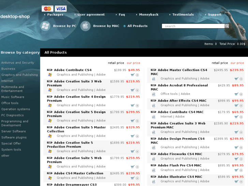This screenshot has height=186, width=248.
Task: Browse the Internet sidebar category
Action: tap(7, 81)
